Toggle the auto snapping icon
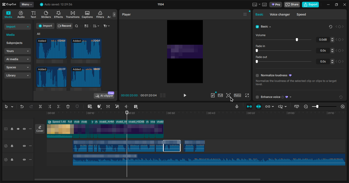The width and height of the screenshot is (349, 183). click(258, 107)
